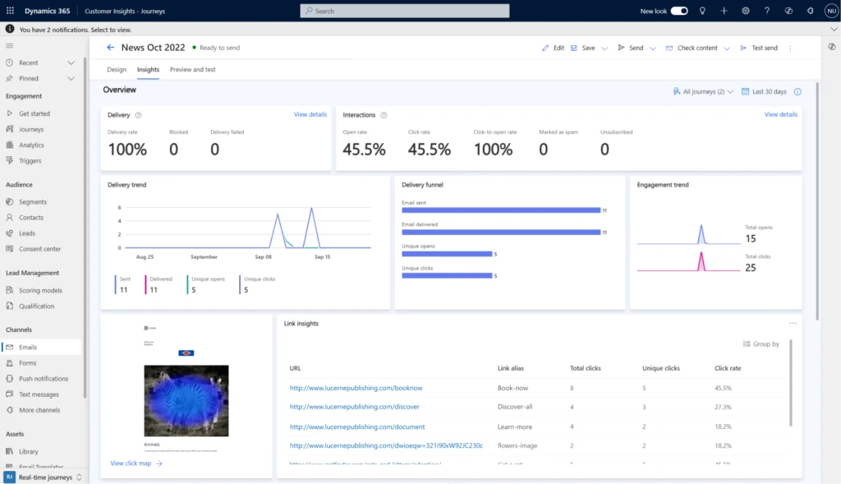This screenshot has width=841, height=484.
Task: Click the lightbulb ideas icon in the top bar
Action: [x=702, y=11]
